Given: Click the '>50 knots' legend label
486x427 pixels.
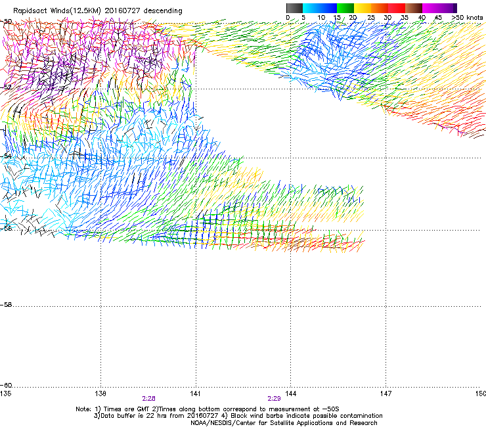Looking at the screenshot, I should [x=467, y=18].
